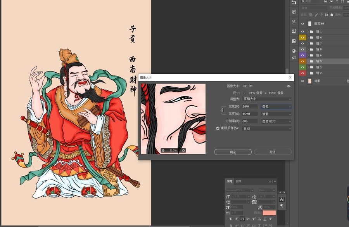Open the layer blend mode 穿透 dropdown
Image resolution: width=349 pixels, height=227 pixels.
point(314,8)
